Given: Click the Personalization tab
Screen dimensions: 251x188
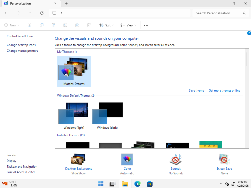Looking at the screenshot, I should click(31, 4).
